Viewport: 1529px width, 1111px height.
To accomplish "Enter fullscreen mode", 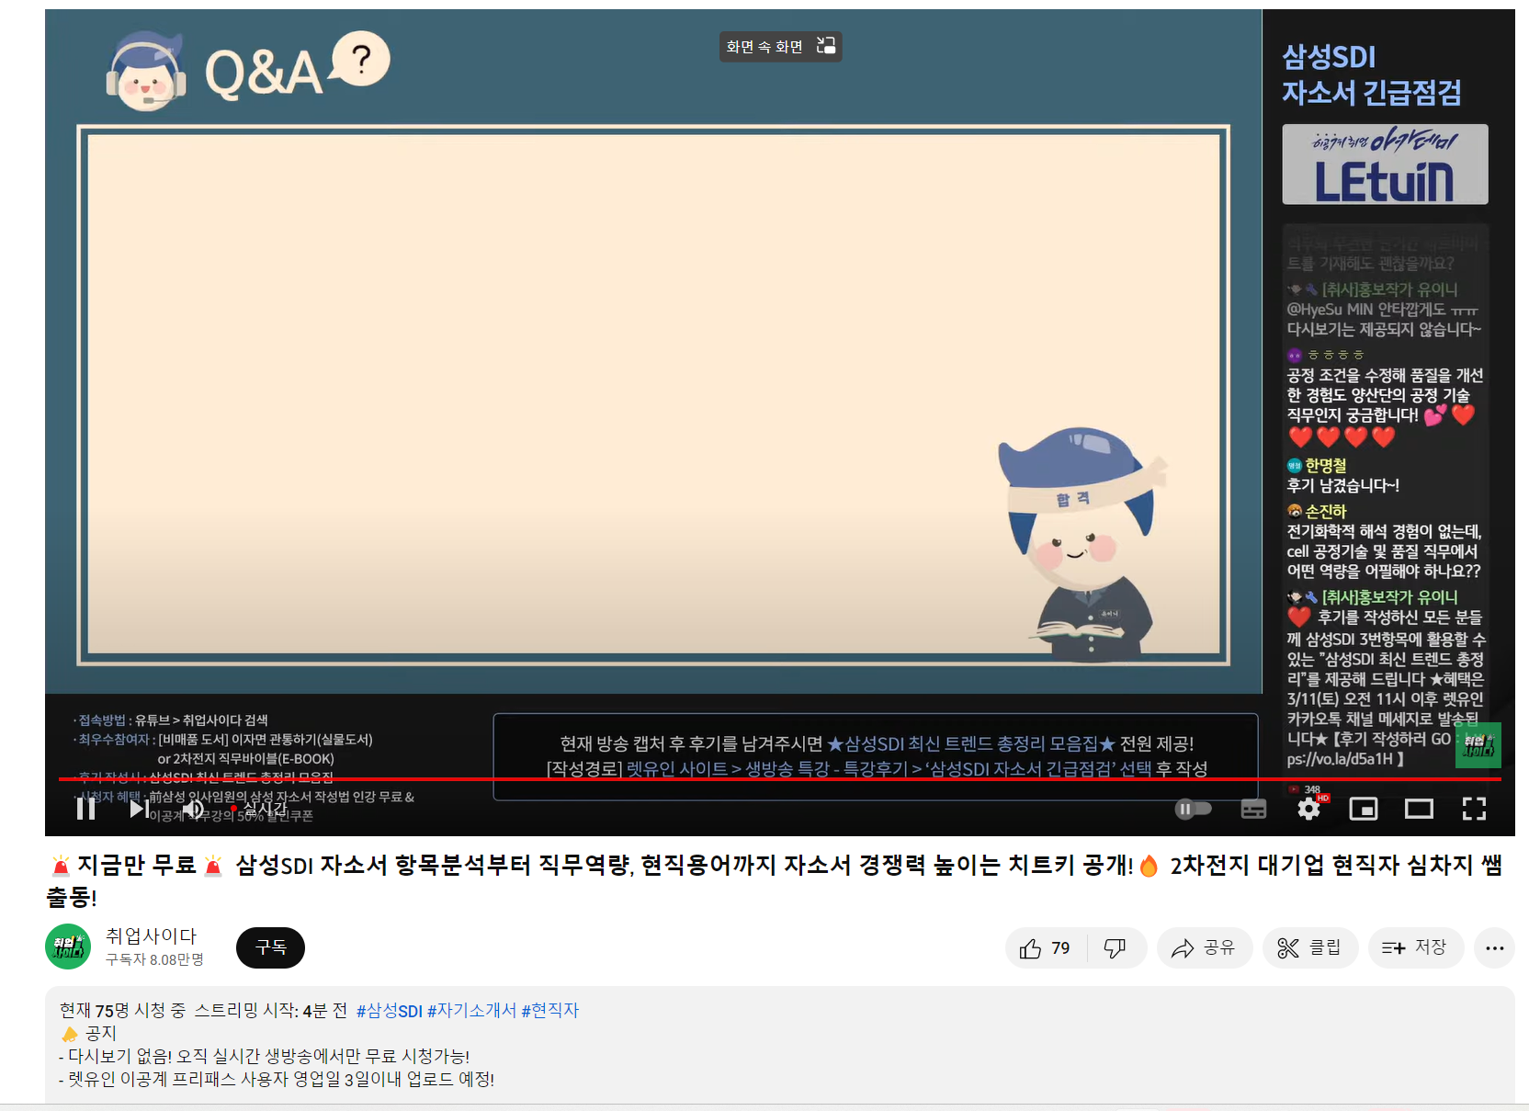I will coord(1474,809).
